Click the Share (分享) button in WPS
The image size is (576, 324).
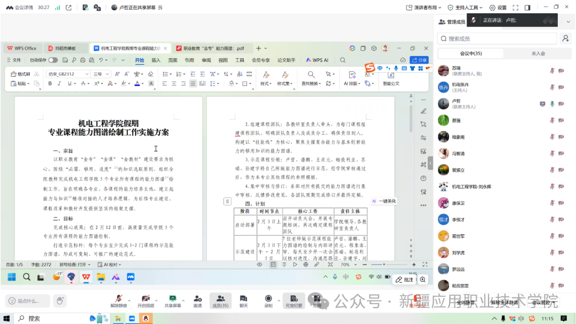coord(419,60)
